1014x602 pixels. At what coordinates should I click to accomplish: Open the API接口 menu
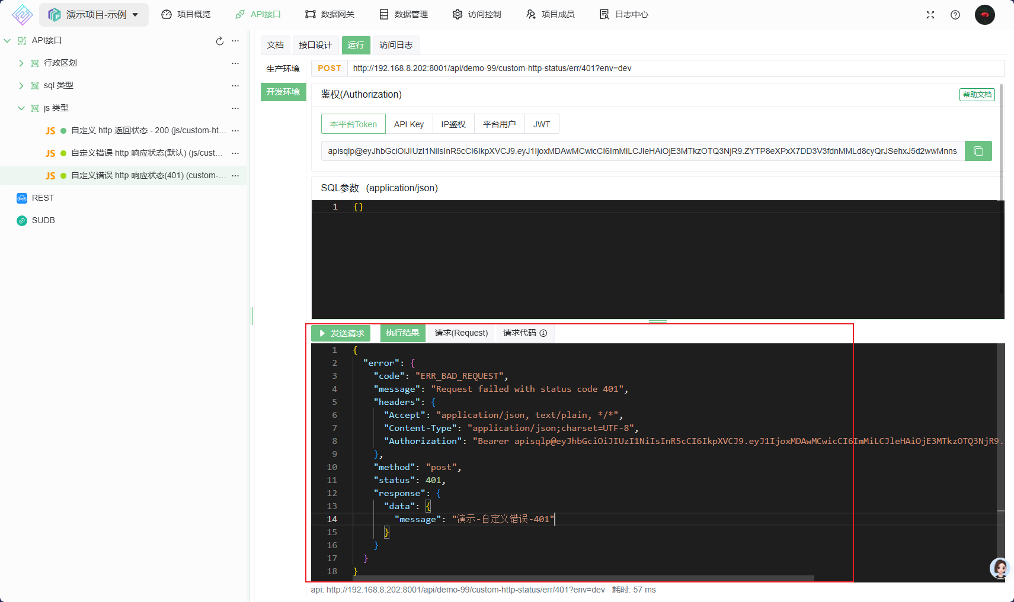pos(258,14)
